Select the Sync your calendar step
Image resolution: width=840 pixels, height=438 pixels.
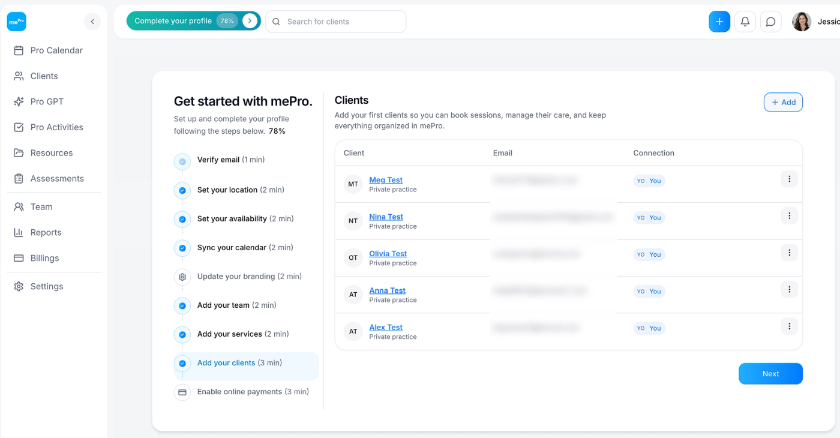click(x=245, y=248)
